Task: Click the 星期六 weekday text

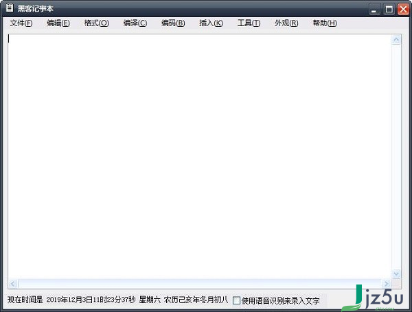Action: [150, 300]
